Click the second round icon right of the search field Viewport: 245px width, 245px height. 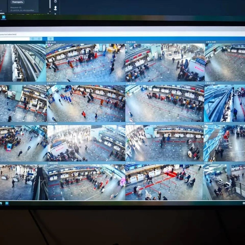pyautogui.click(x=39, y=39)
